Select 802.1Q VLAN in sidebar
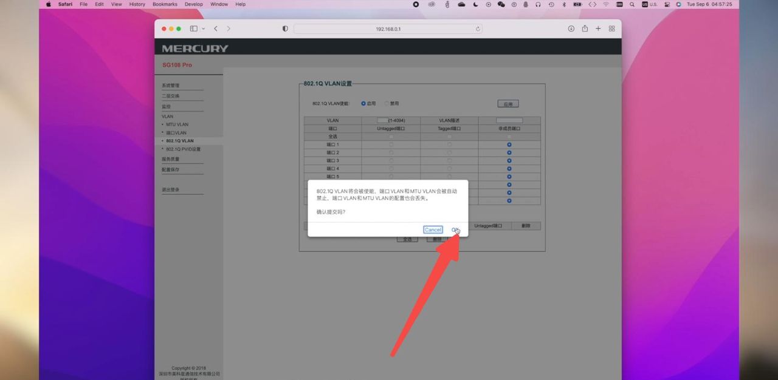 (180, 141)
